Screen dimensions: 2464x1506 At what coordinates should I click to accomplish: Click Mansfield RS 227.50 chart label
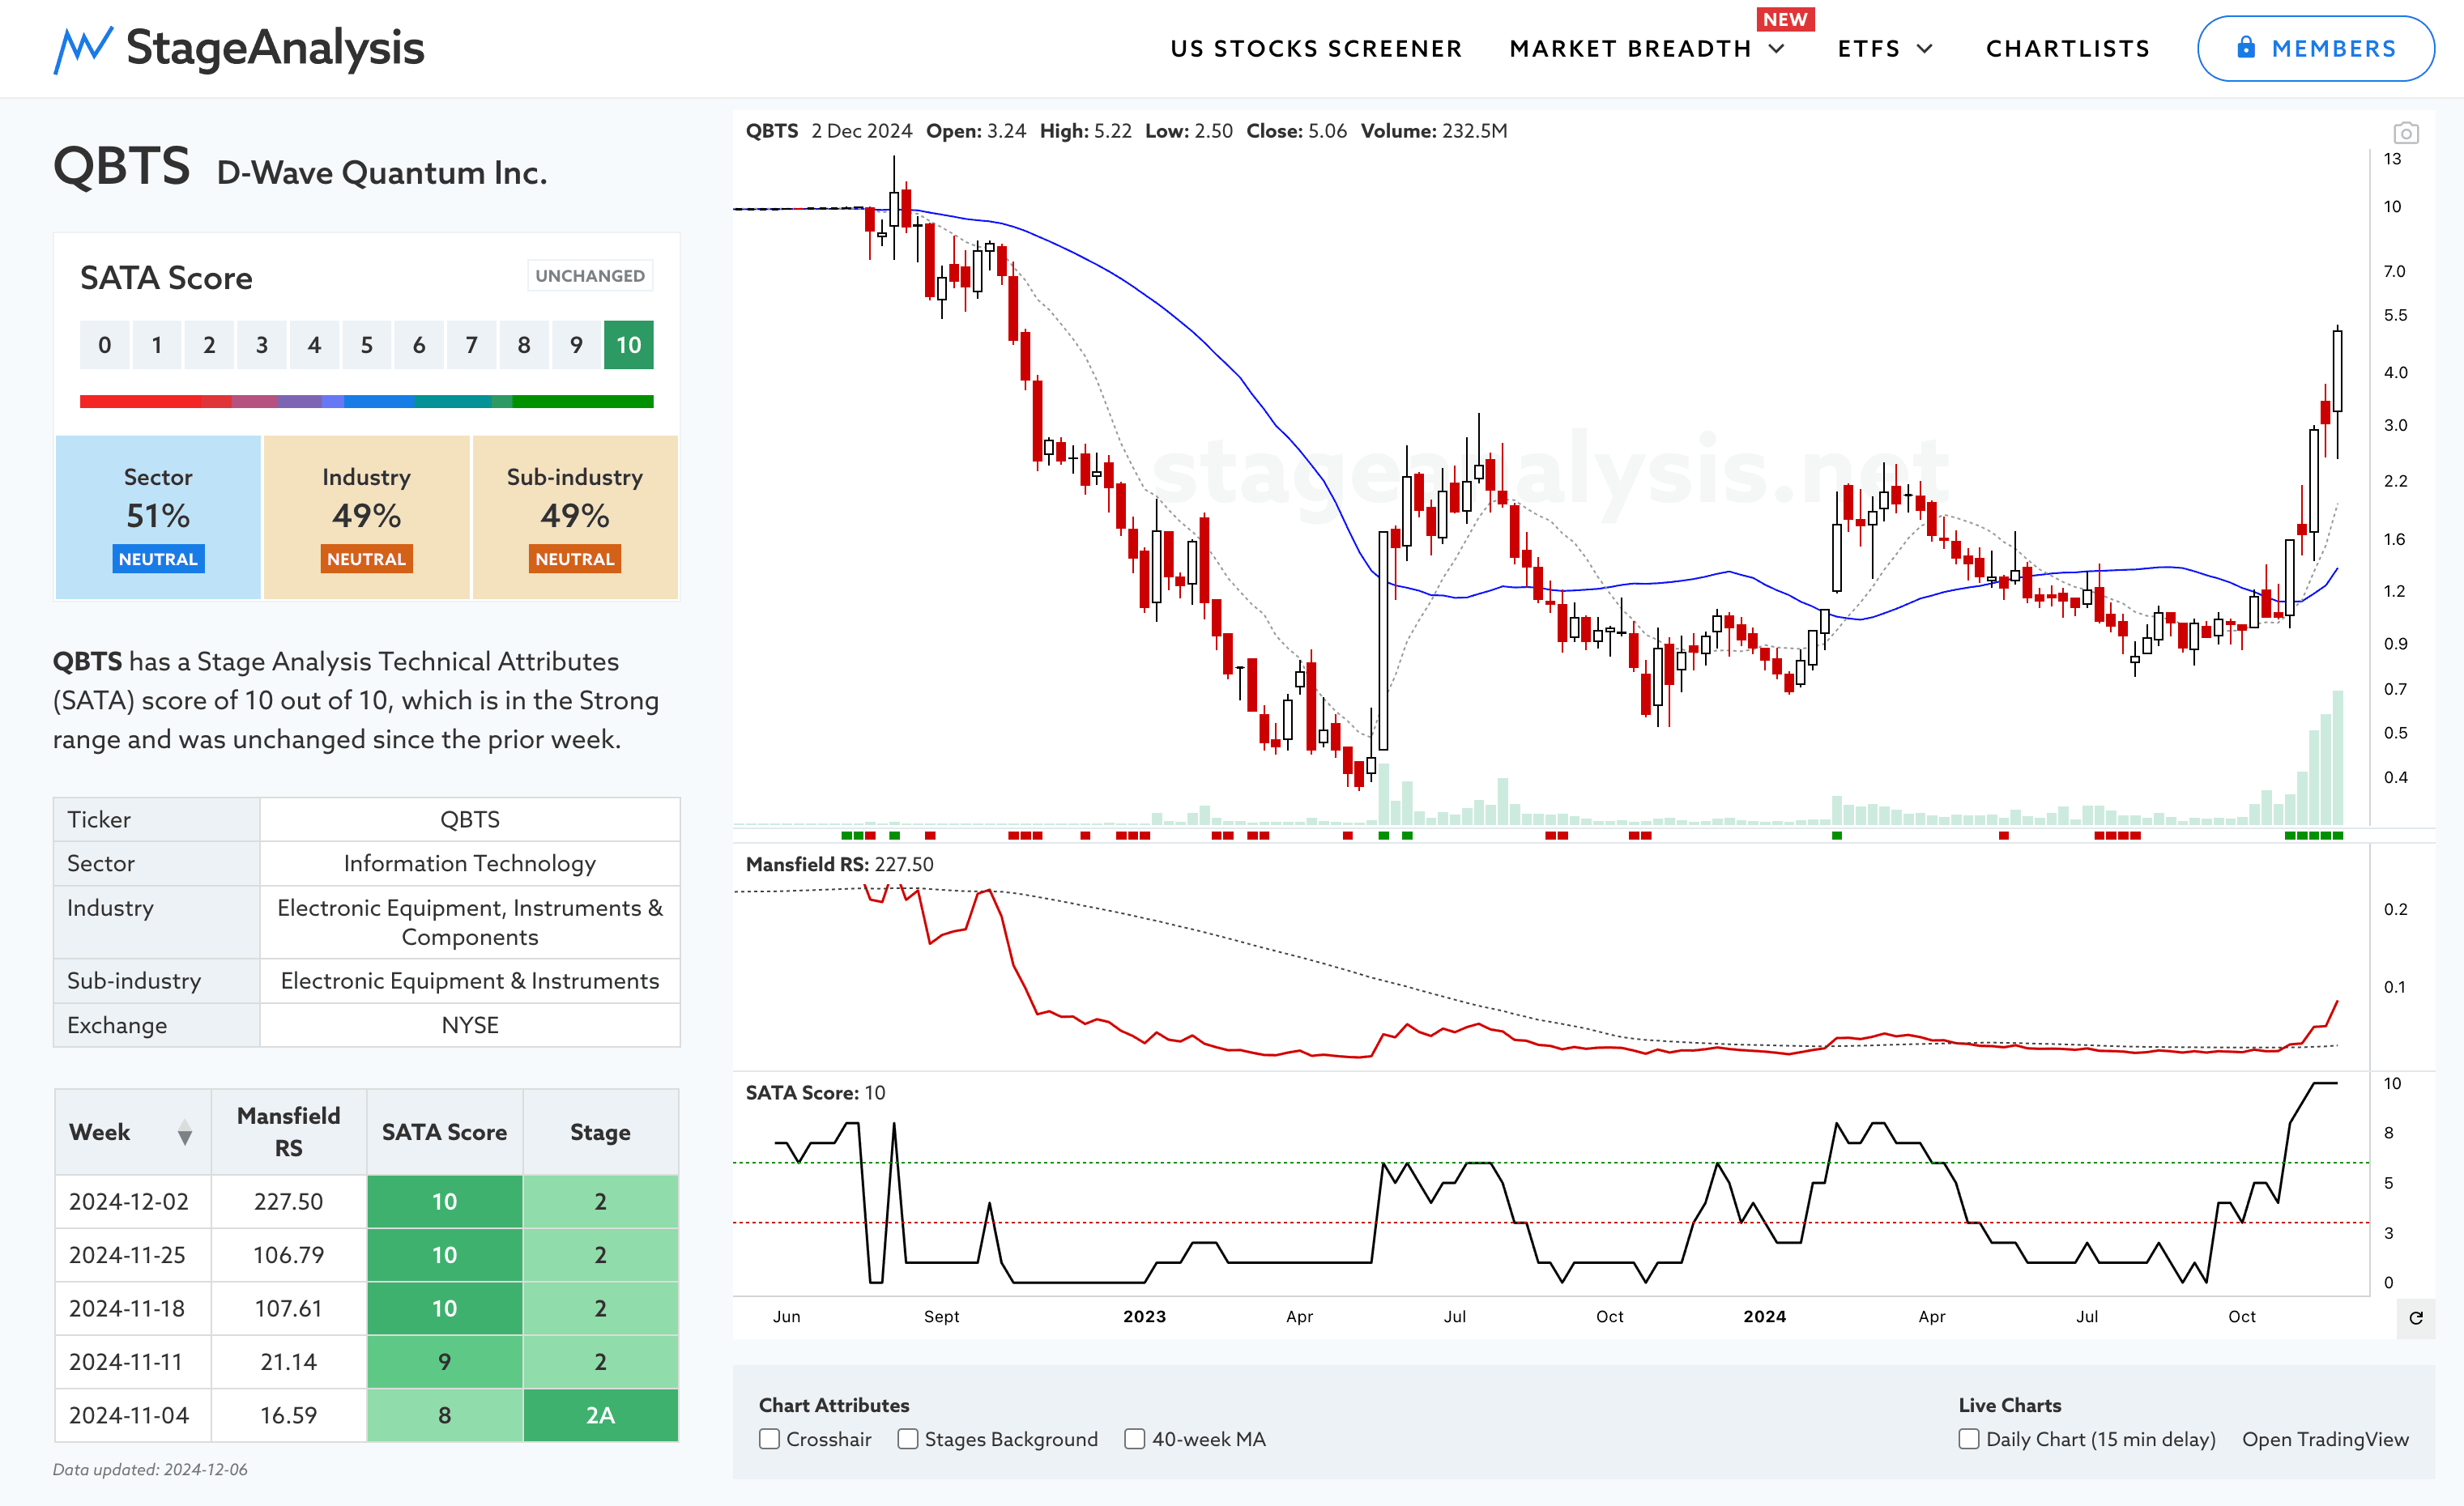pyautogui.click(x=839, y=865)
